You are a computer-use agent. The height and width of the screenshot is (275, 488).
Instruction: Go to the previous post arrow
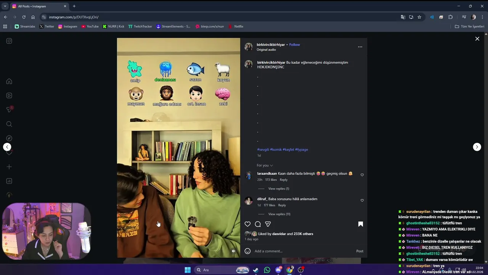pos(7,147)
